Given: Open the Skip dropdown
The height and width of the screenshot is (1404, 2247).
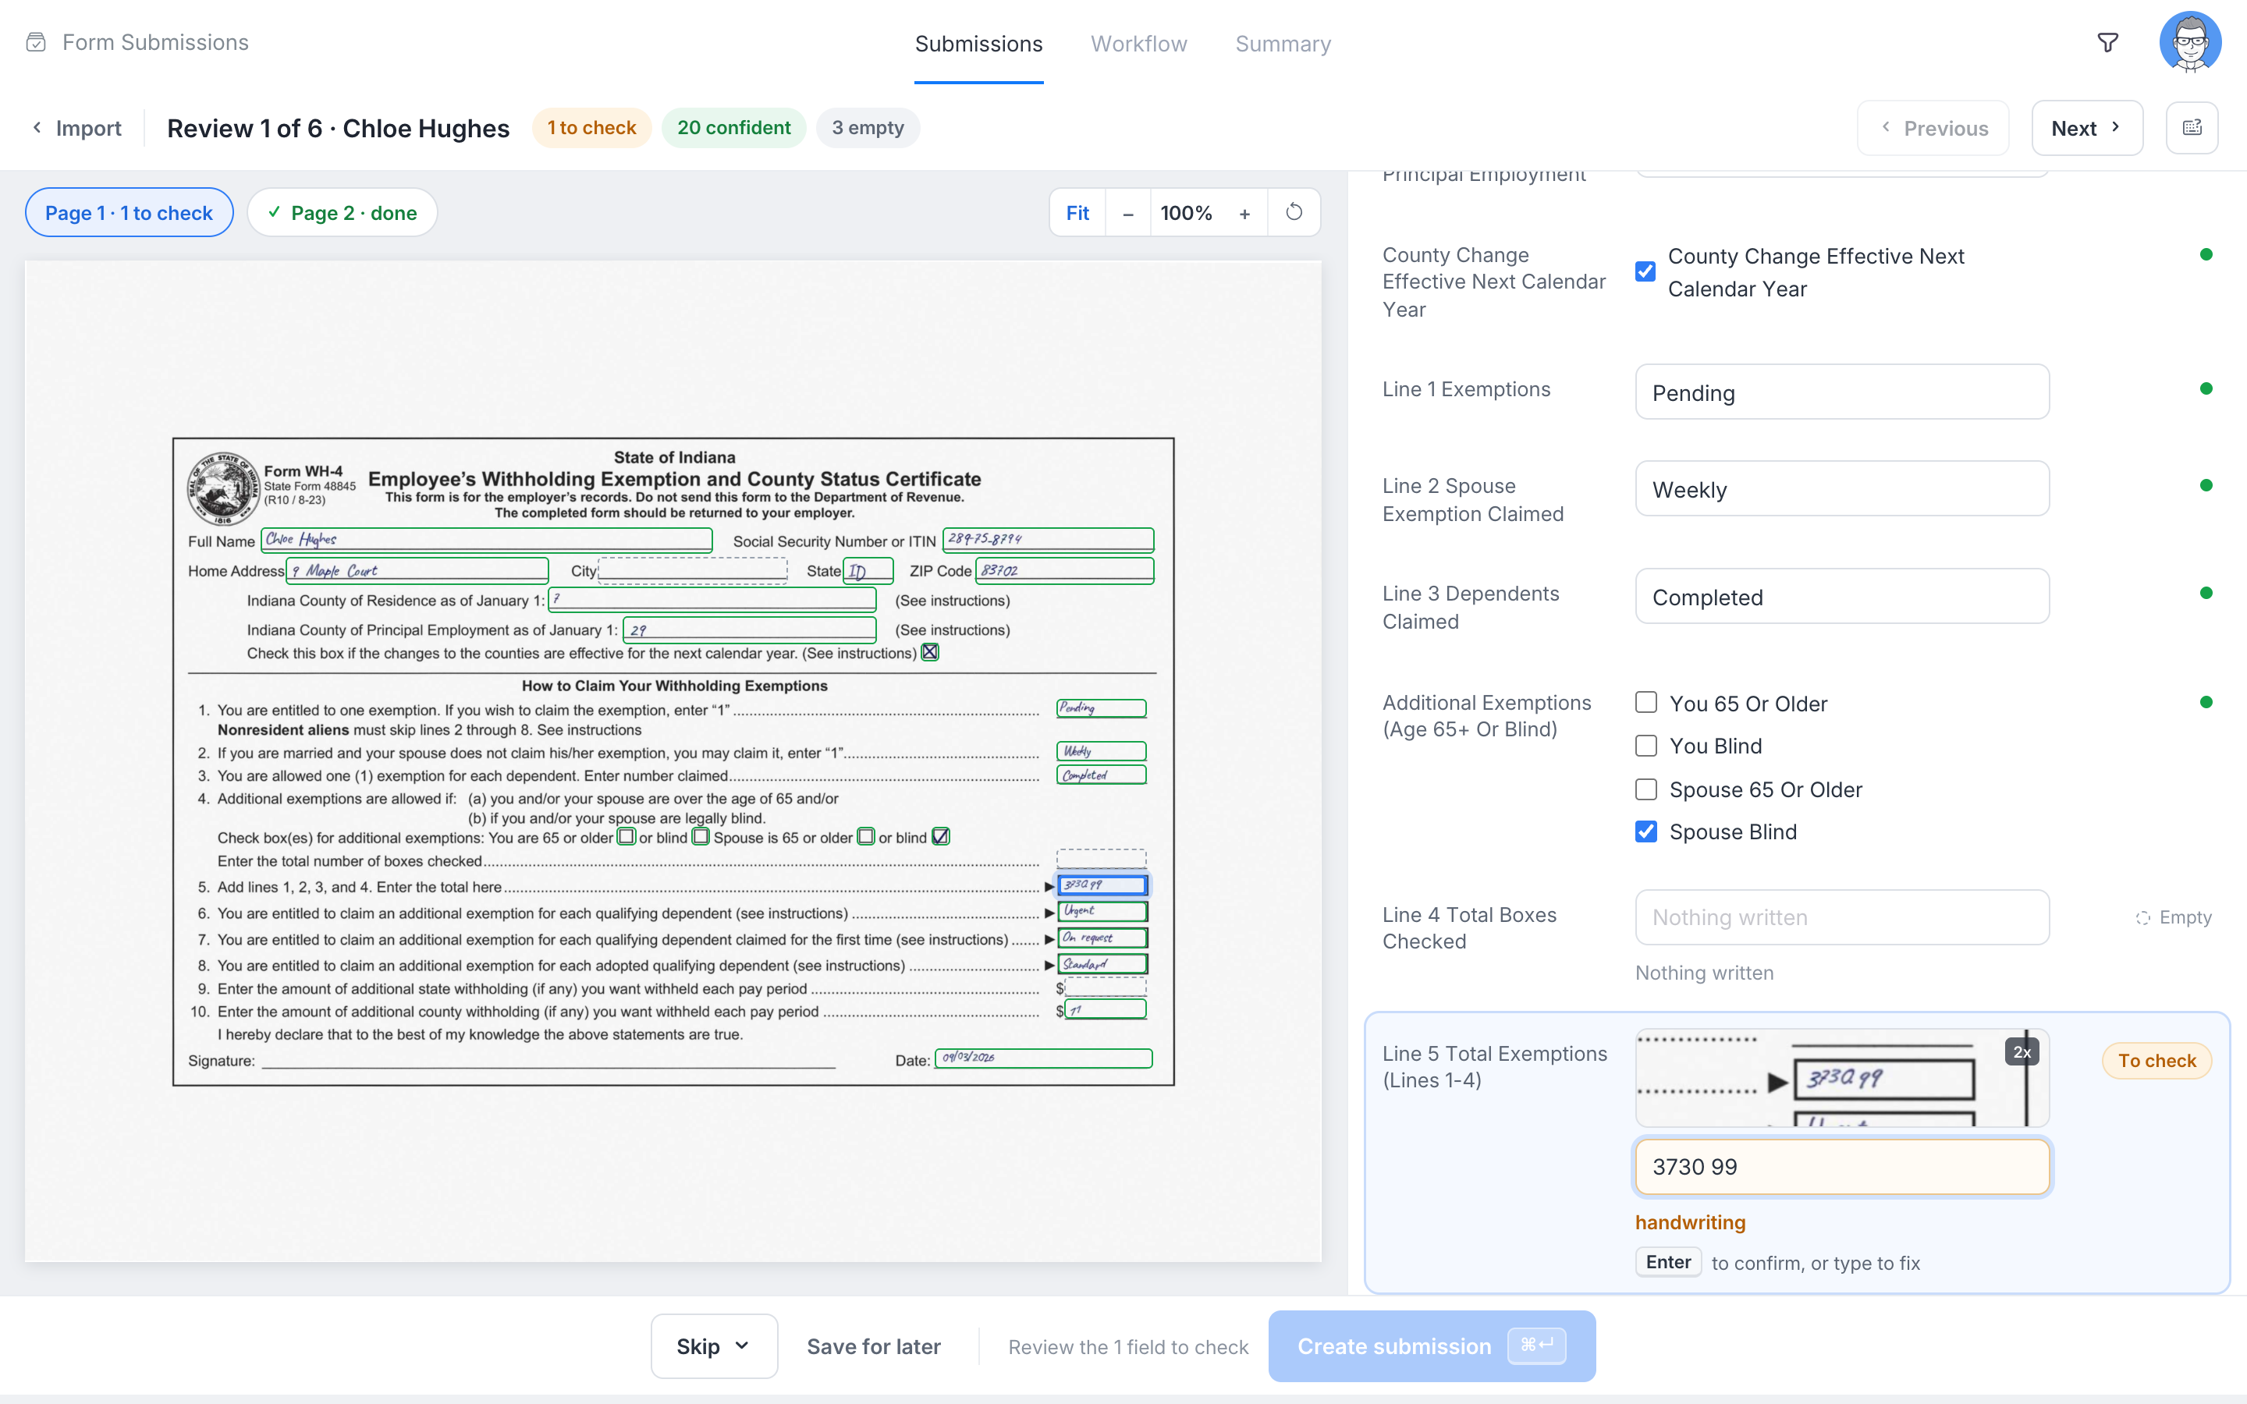Looking at the screenshot, I should tap(713, 1345).
